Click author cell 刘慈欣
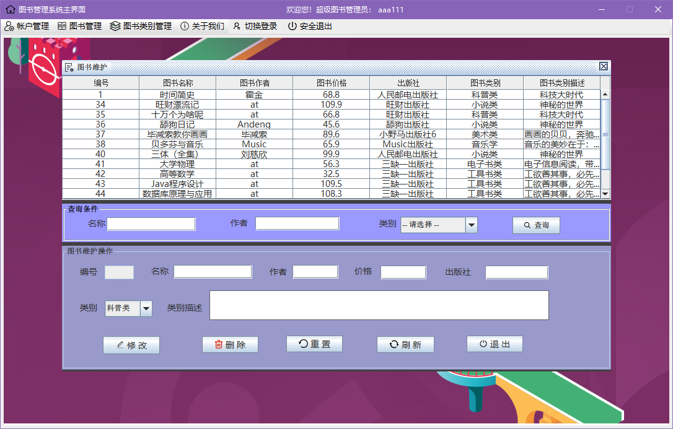This screenshot has height=429, width=673. click(x=255, y=154)
